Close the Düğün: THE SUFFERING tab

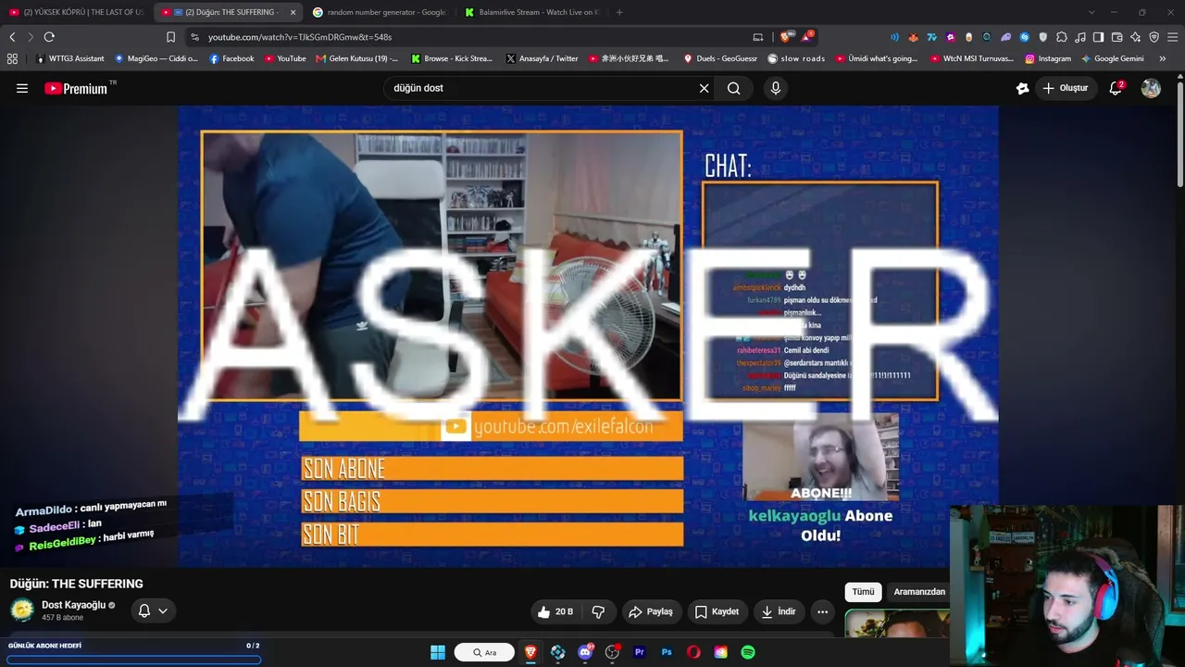(293, 12)
